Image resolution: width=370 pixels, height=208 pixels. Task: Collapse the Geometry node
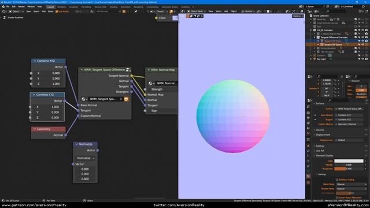click(x=35, y=129)
